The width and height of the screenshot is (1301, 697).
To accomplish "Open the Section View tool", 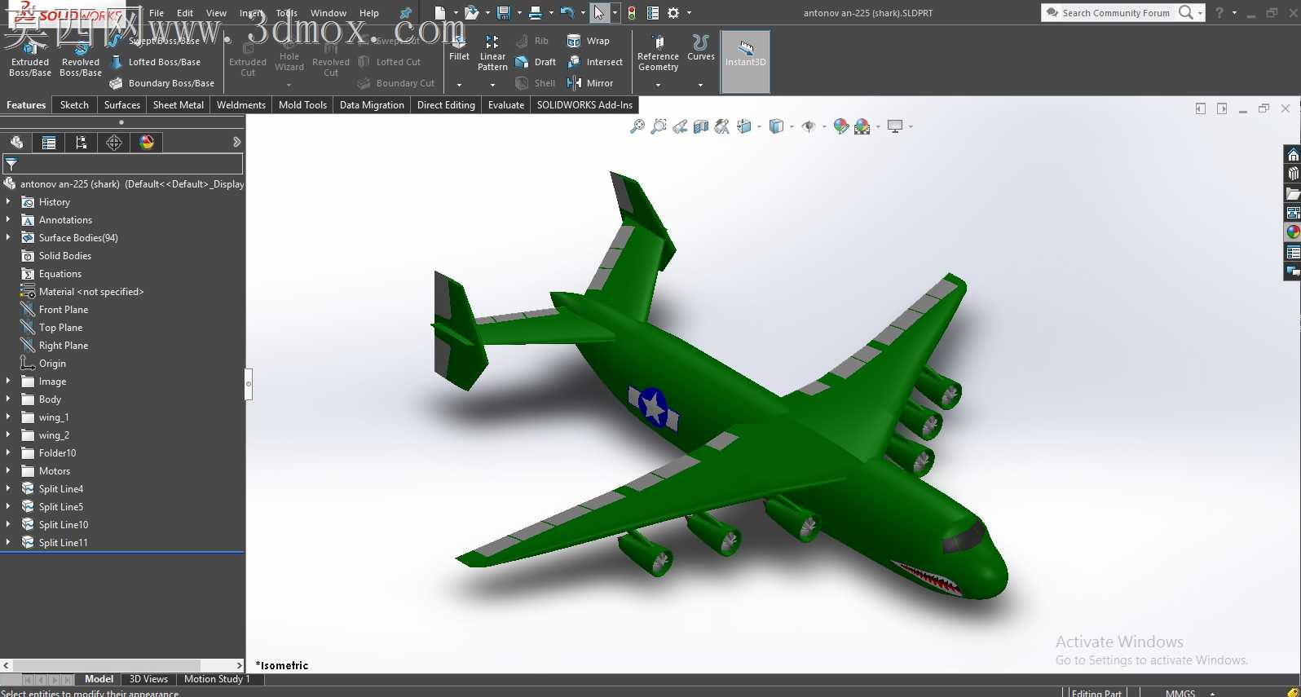I will click(701, 126).
